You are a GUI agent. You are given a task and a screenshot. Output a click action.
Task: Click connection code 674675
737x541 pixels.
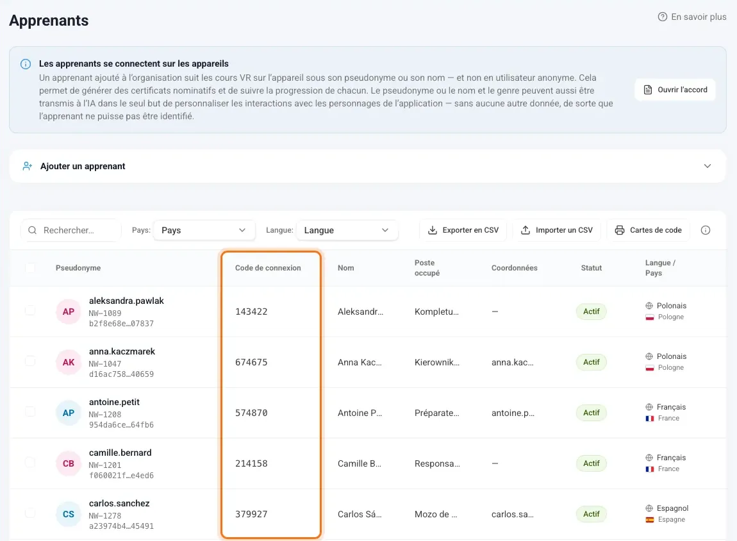pos(251,362)
